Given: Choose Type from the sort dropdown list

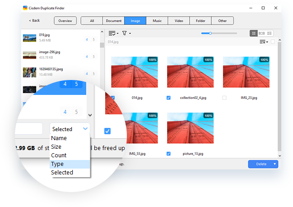Looking at the screenshot, I should pos(57,164).
